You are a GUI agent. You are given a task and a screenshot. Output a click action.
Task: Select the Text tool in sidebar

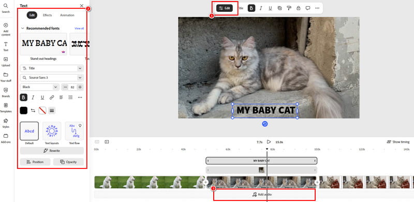click(x=6, y=46)
